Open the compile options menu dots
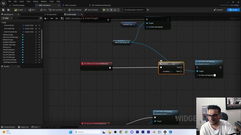Viewport: 241px width, 135px height. tap(25, 10)
